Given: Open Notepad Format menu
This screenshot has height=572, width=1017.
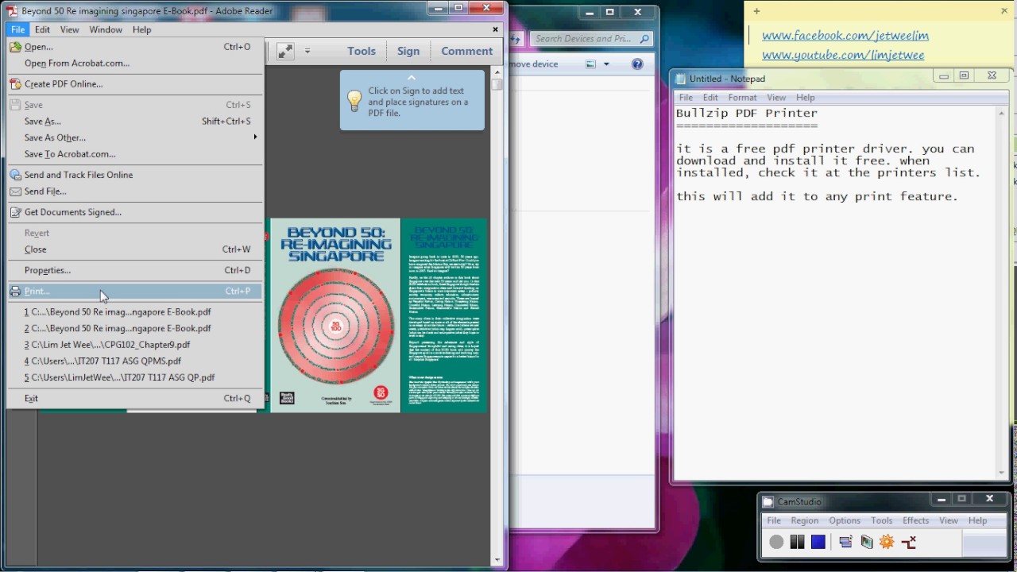Looking at the screenshot, I should [742, 98].
